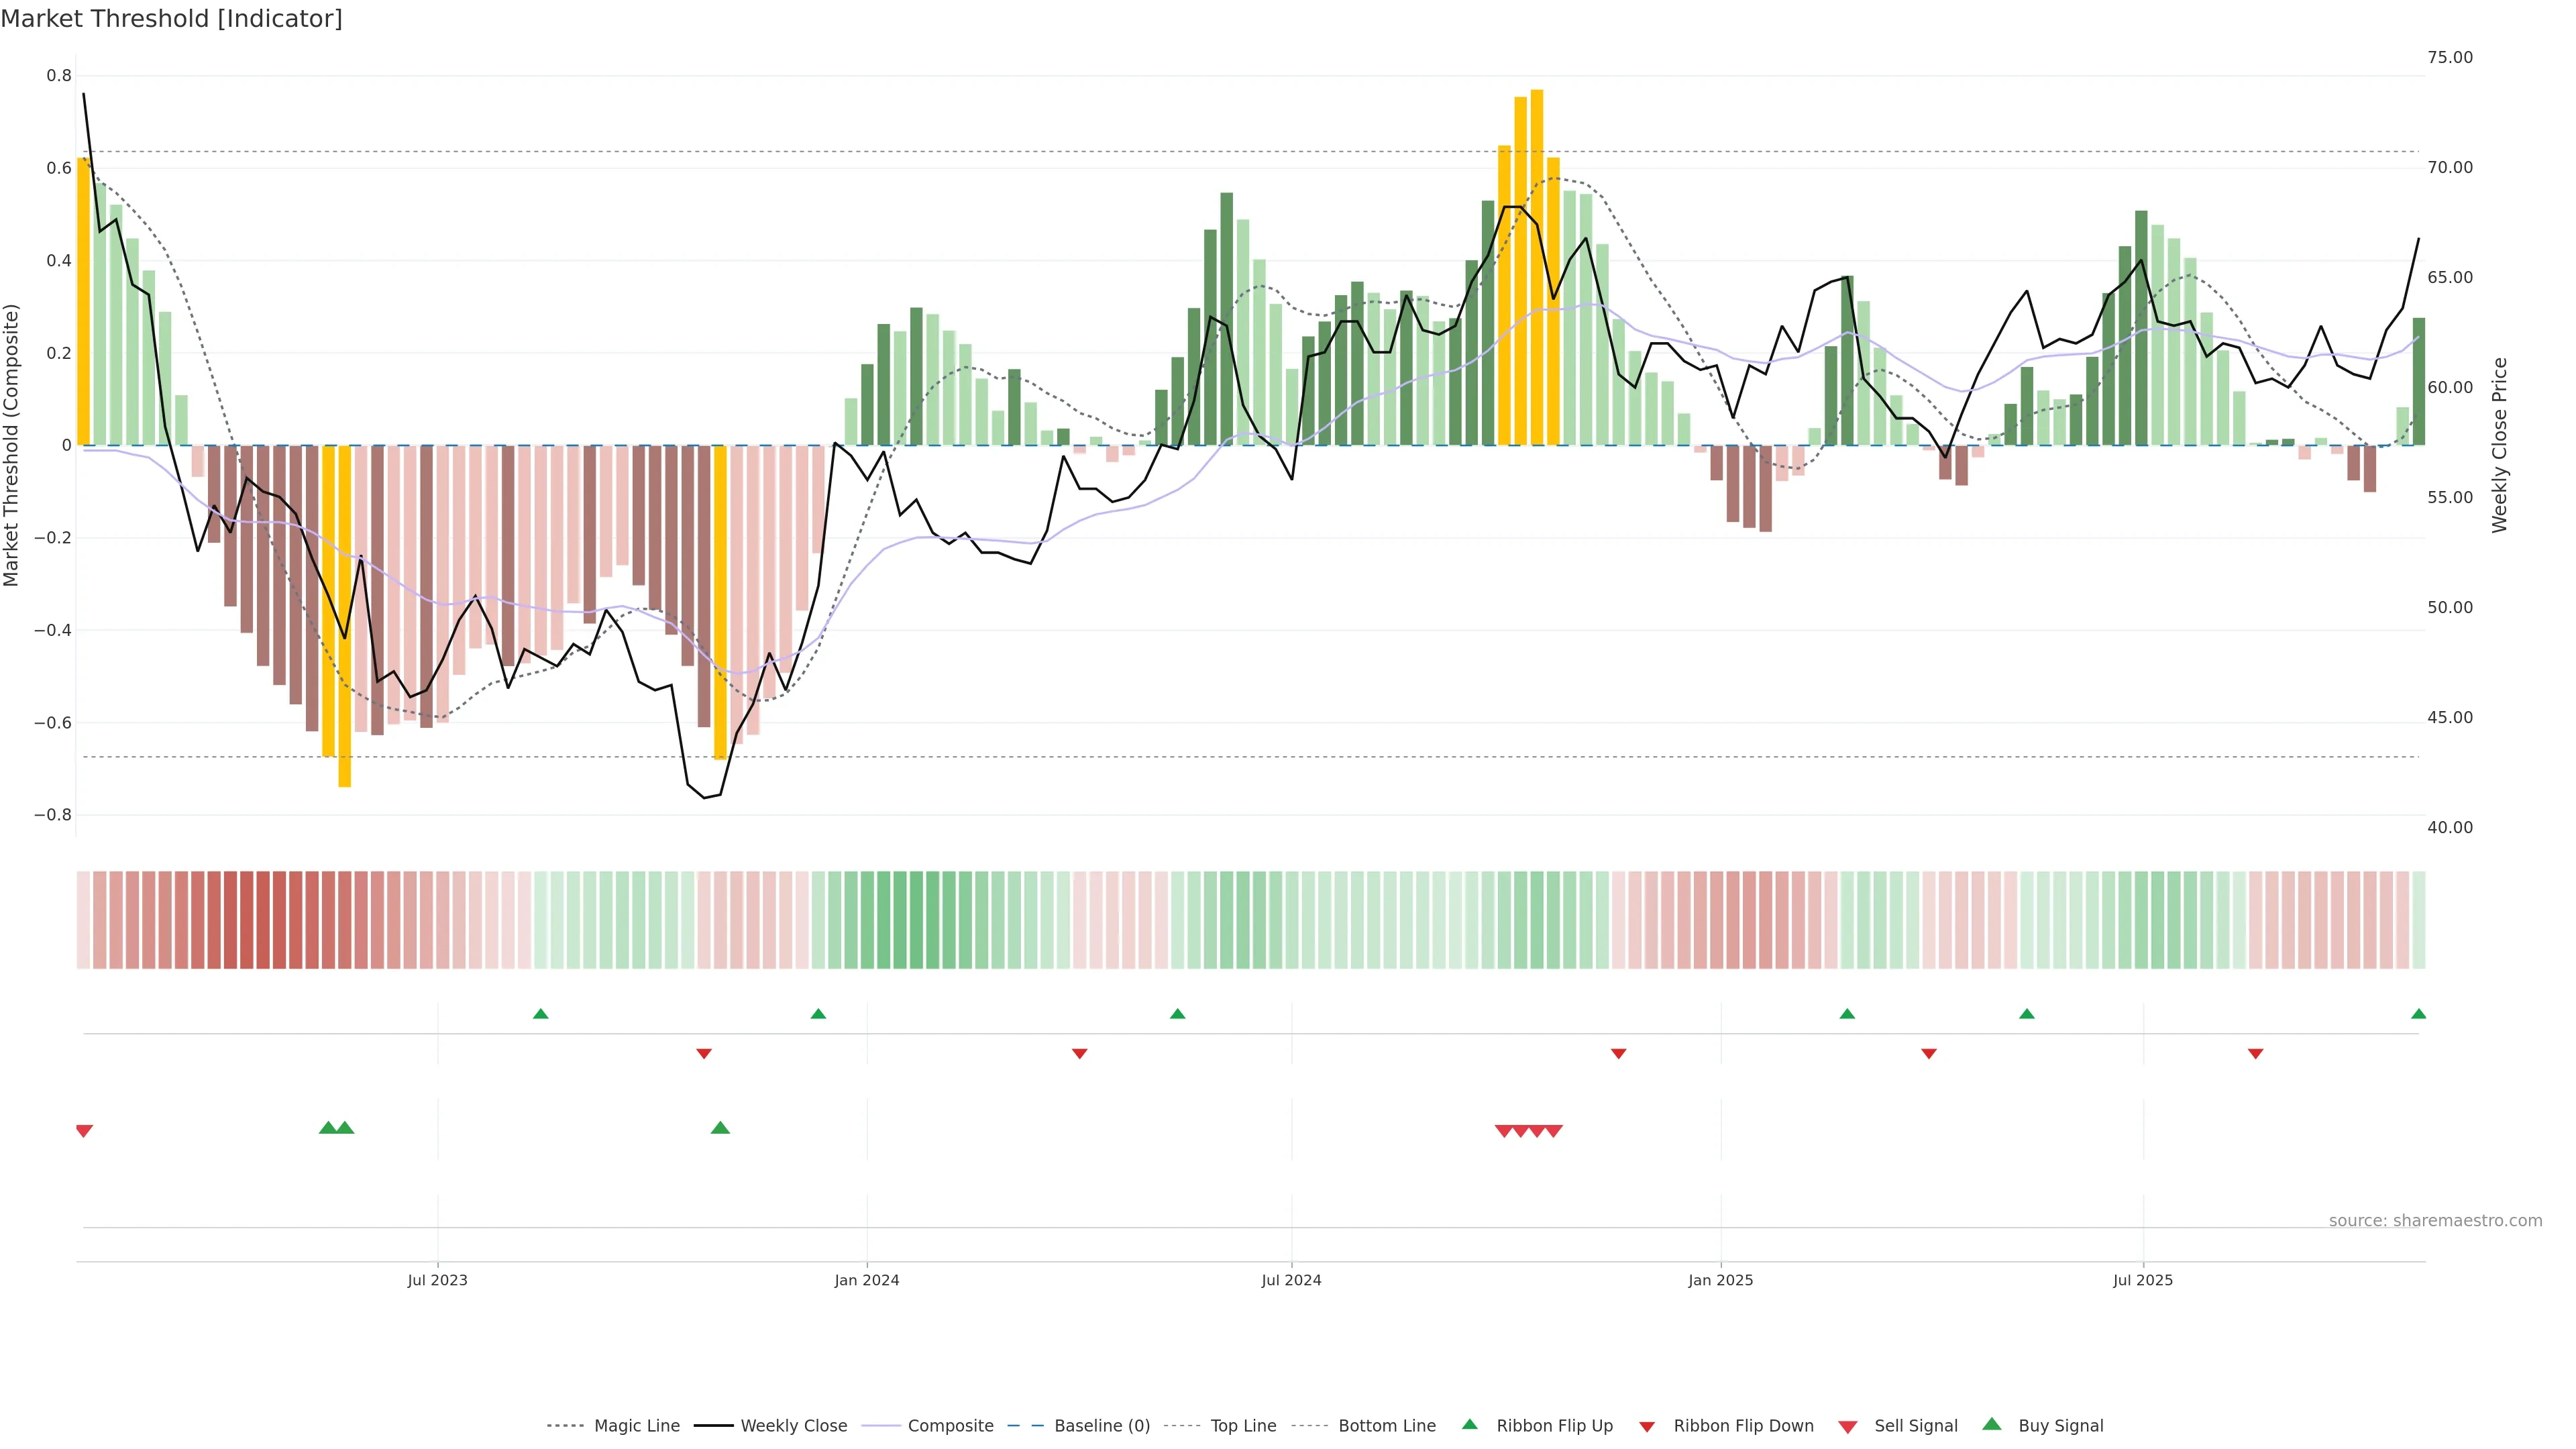Click the Ribbon Flip Up legend triangle icon
Screen dimensions: 2576x1449
pos(1469,1424)
